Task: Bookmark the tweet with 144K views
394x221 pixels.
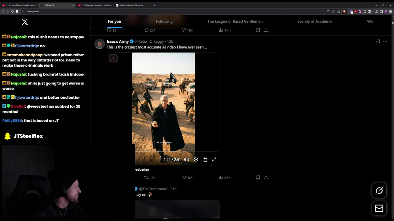Action: point(258,30)
